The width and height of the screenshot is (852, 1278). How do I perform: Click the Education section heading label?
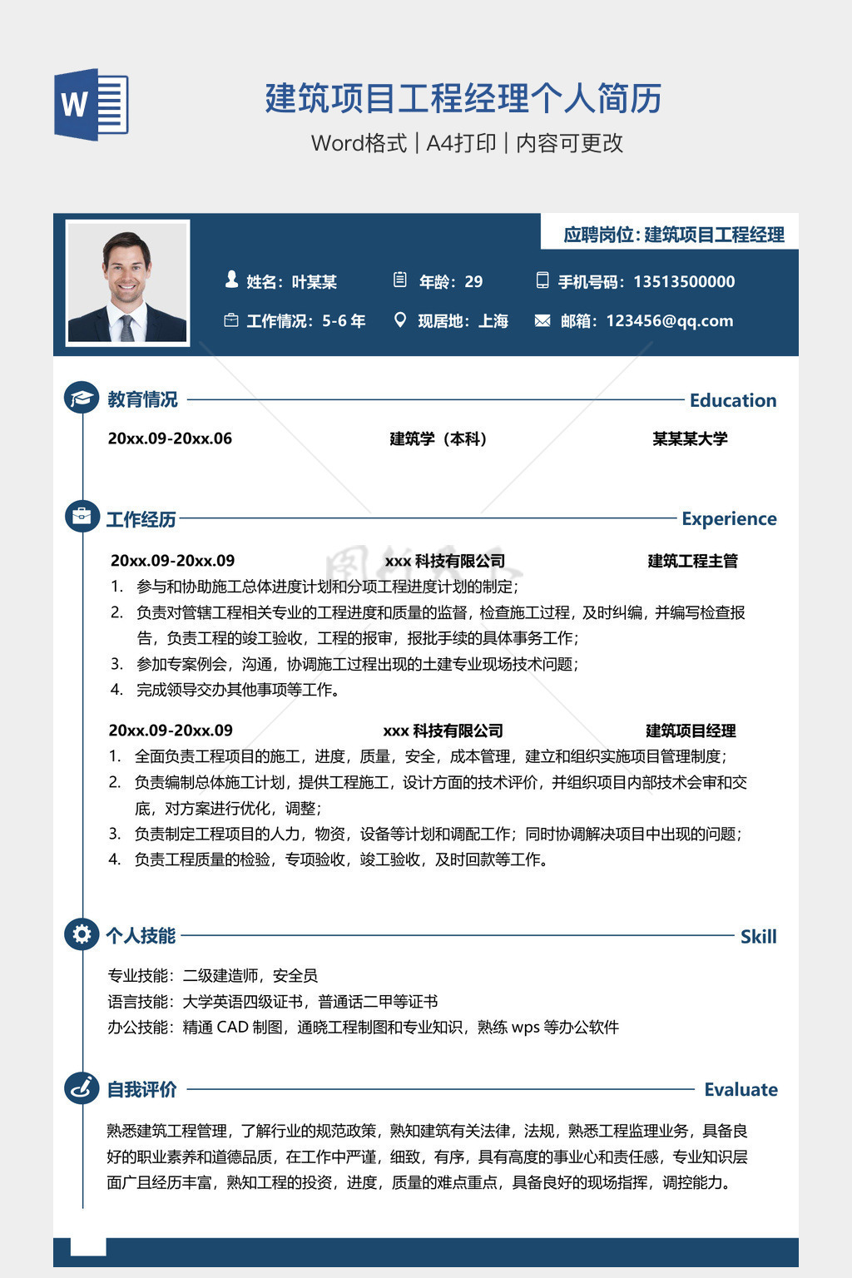coord(733,400)
